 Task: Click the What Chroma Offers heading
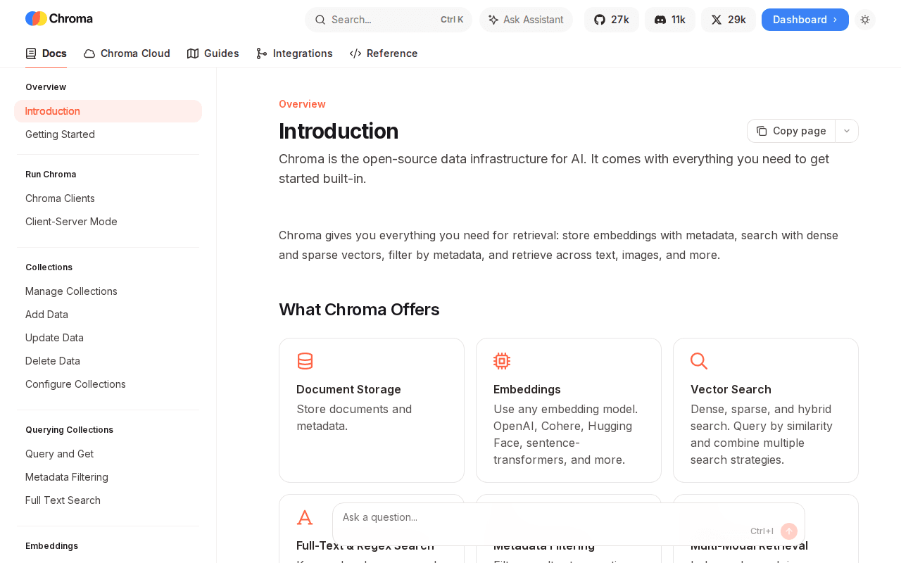coord(359,310)
